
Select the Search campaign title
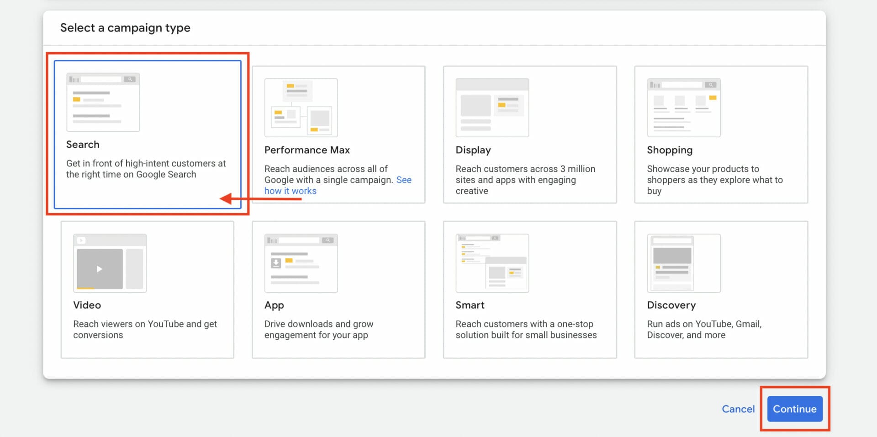(83, 145)
